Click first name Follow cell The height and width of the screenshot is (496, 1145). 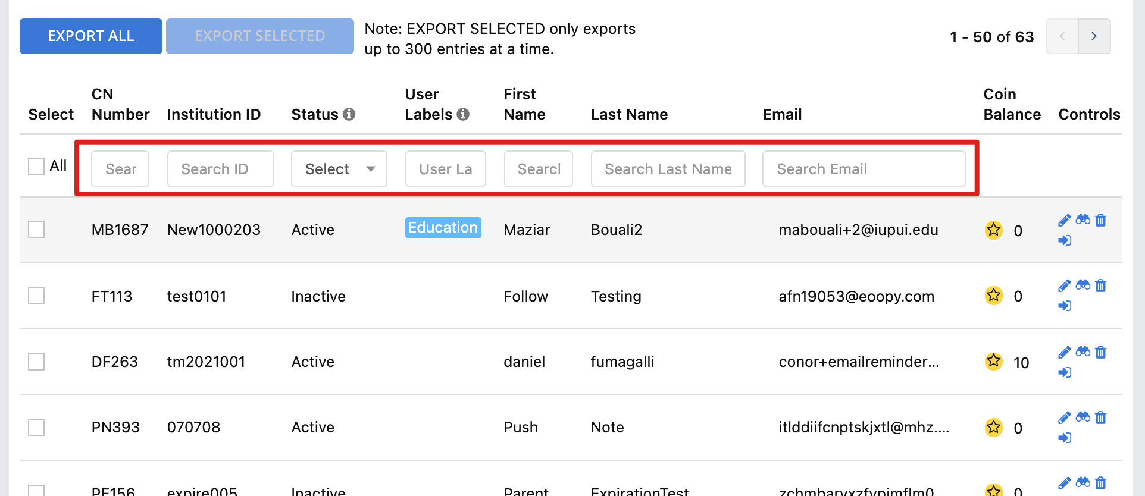pos(525,296)
